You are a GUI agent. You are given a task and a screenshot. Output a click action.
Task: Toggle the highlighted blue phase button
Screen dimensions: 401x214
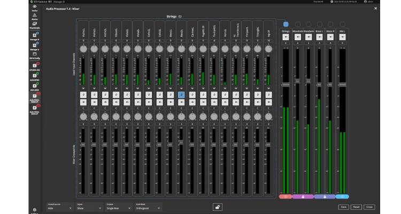click(x=181, y=94)
